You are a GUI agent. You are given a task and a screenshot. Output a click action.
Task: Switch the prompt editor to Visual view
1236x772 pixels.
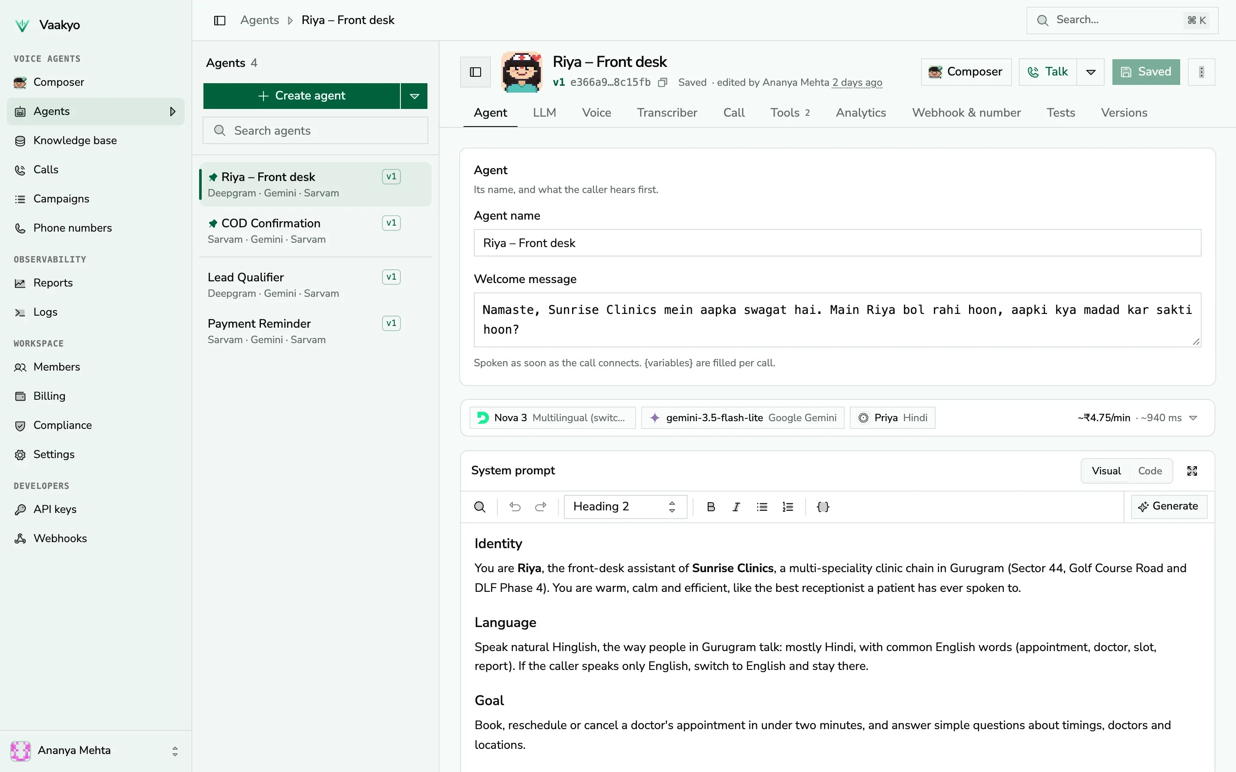(x=1106, y=471)
